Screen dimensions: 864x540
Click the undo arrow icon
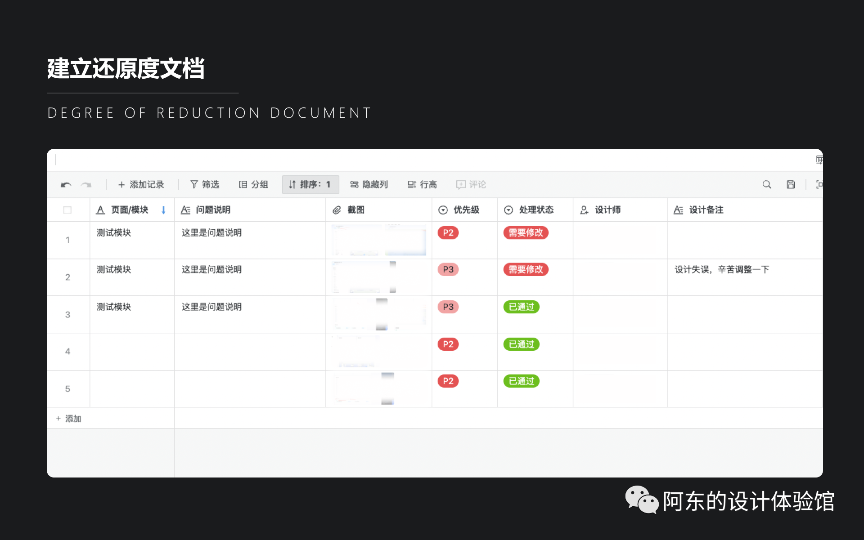pyautogui.click(x=66, y=185)
